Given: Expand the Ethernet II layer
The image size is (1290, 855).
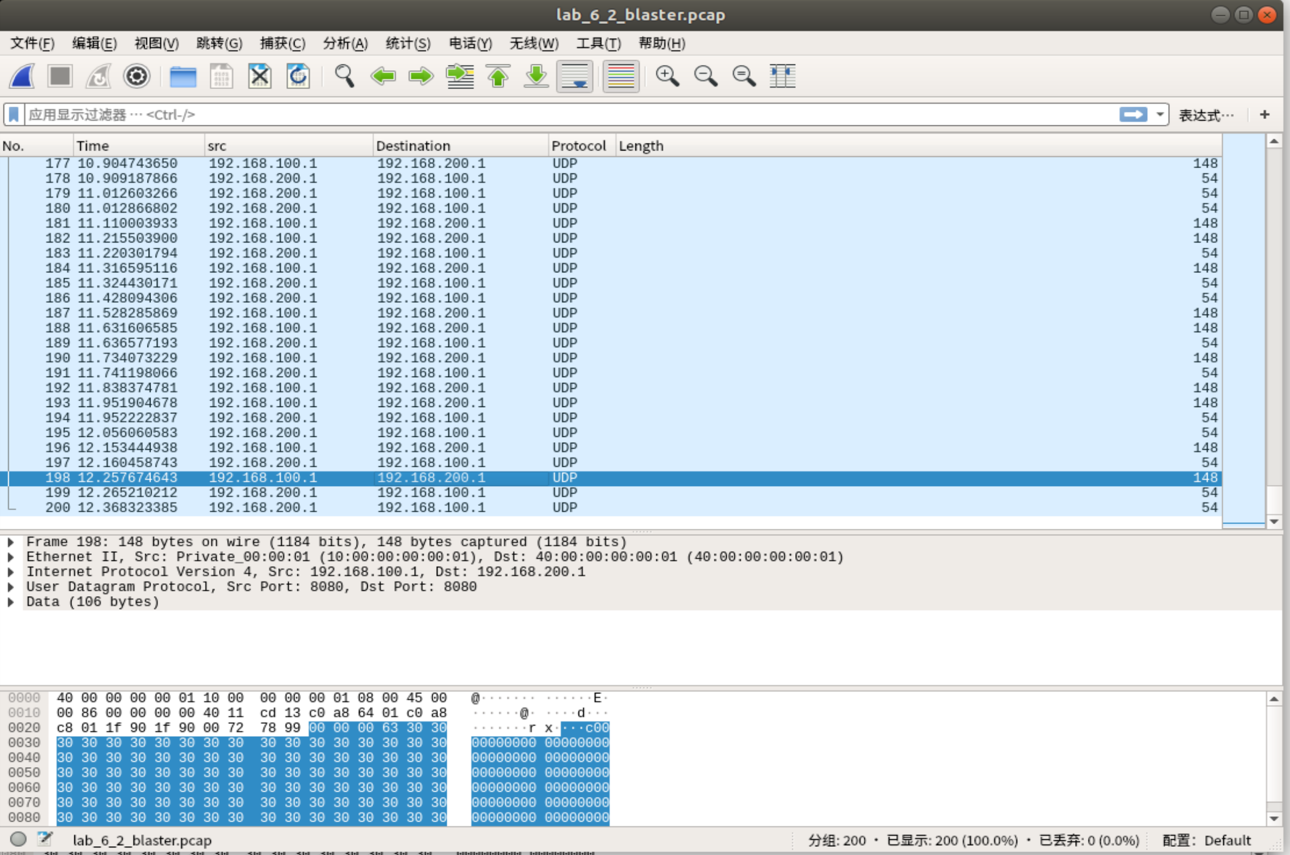Looking at the screenshot, I should click(x=11, y=557).
